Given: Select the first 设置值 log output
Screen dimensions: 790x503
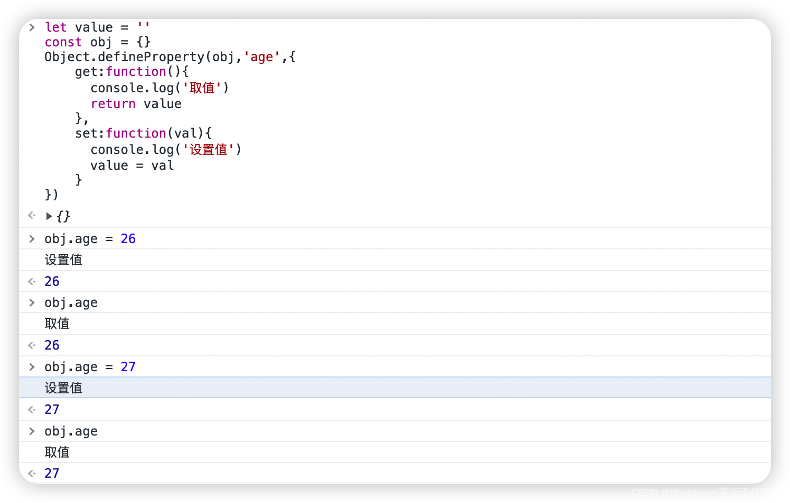Looking at the screenshot, I should click(x=63, y=260).
